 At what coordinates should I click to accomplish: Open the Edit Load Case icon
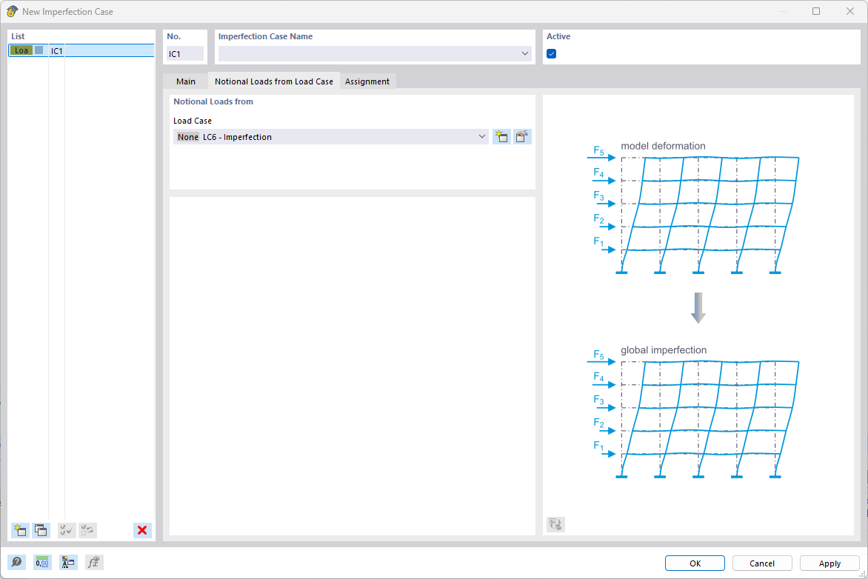[x=522, y=136]
